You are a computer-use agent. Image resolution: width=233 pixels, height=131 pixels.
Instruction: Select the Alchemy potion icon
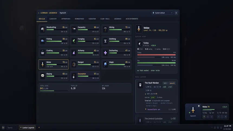click(74, 53)
